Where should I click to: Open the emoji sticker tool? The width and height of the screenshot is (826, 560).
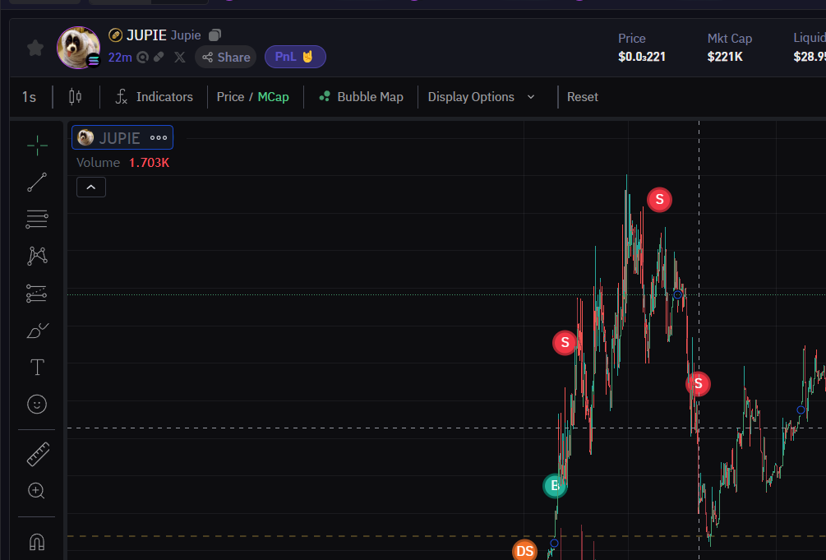(x=37, y=405)
